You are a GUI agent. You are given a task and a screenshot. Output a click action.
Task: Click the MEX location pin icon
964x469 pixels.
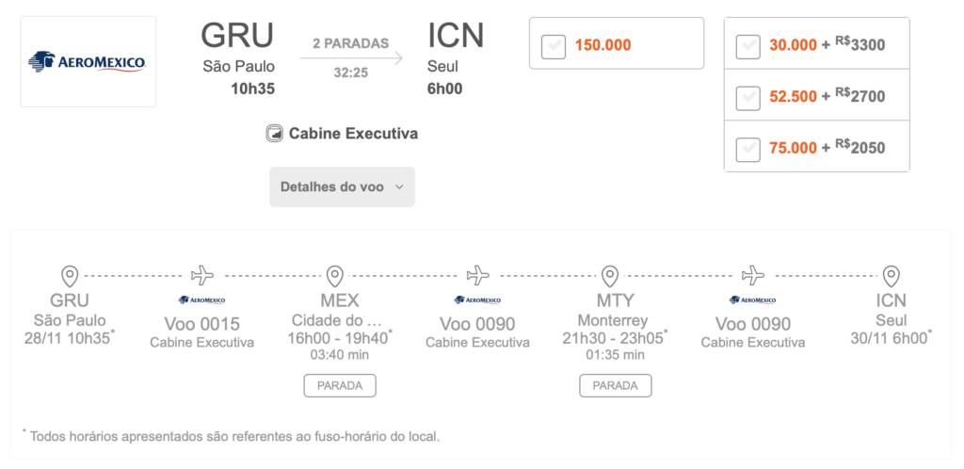(334, 277)
